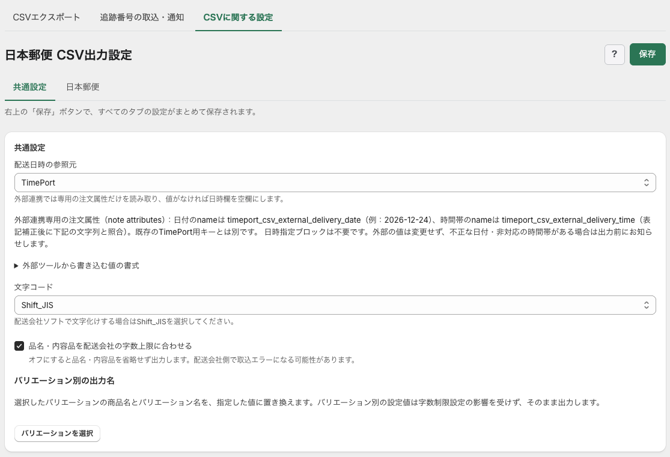Click the 文字コード label
670x457 pixels.
(33, 288)
